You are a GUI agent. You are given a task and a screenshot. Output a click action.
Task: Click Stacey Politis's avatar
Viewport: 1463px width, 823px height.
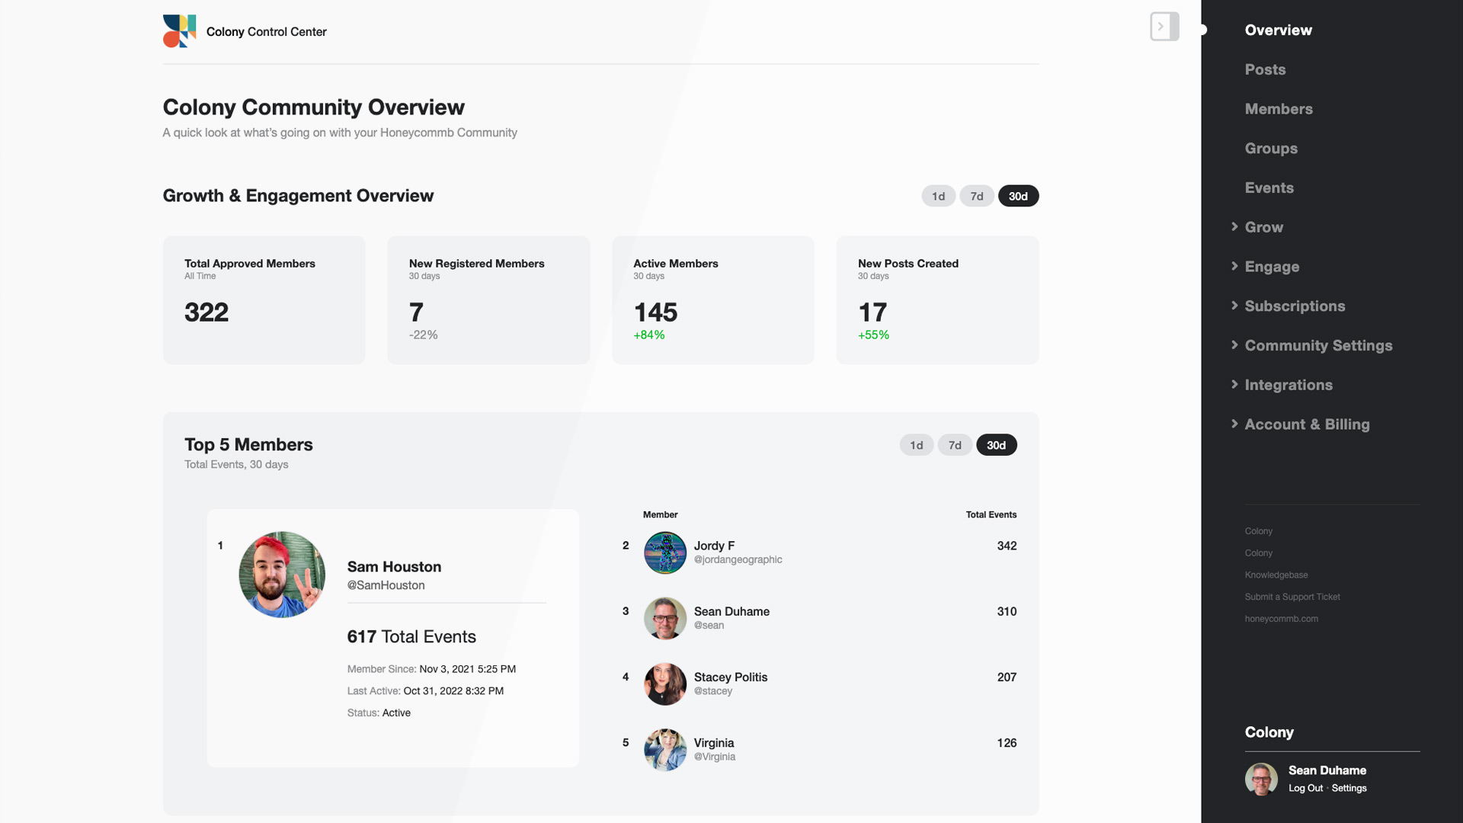(x=664, y=684)
